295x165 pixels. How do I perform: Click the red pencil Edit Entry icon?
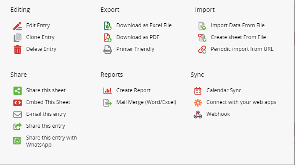[x=17, y=26]
